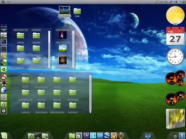Open the File menu in top panel
Viewport: 186px width, 139px height.
9,2
